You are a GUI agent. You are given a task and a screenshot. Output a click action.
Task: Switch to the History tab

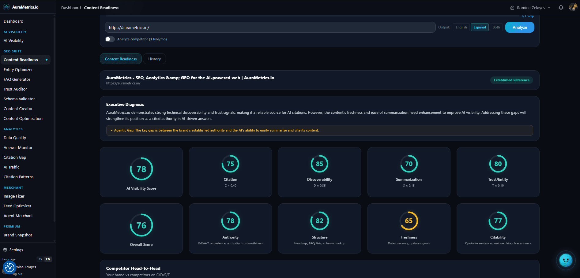[x=154, y=59]
